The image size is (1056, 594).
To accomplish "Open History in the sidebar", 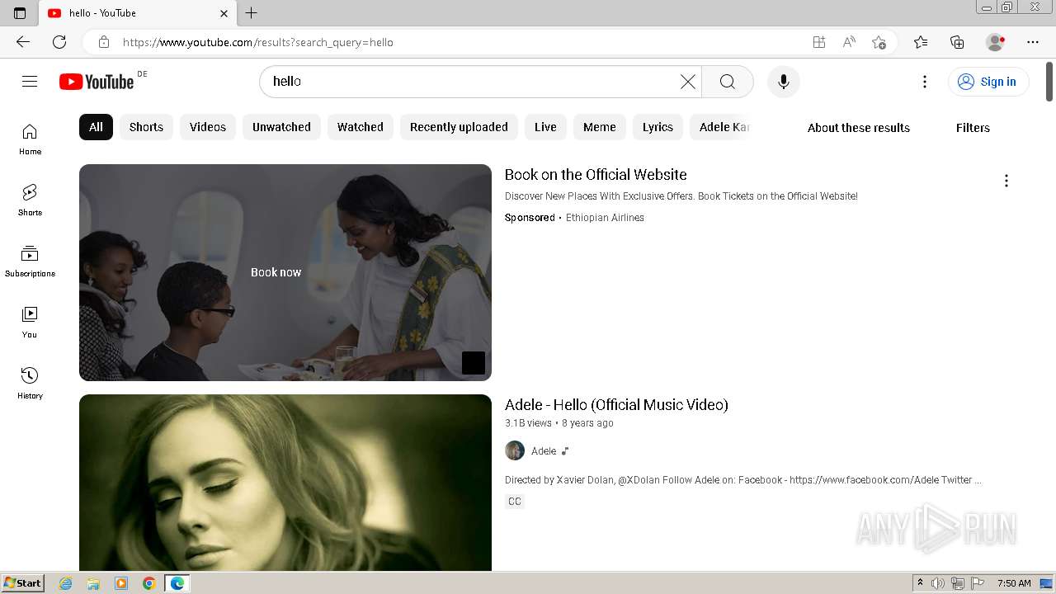I will click(30, 384).
